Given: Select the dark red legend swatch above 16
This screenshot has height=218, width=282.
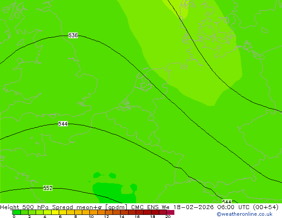Looking at the screenshot, I should click(140, 212).
